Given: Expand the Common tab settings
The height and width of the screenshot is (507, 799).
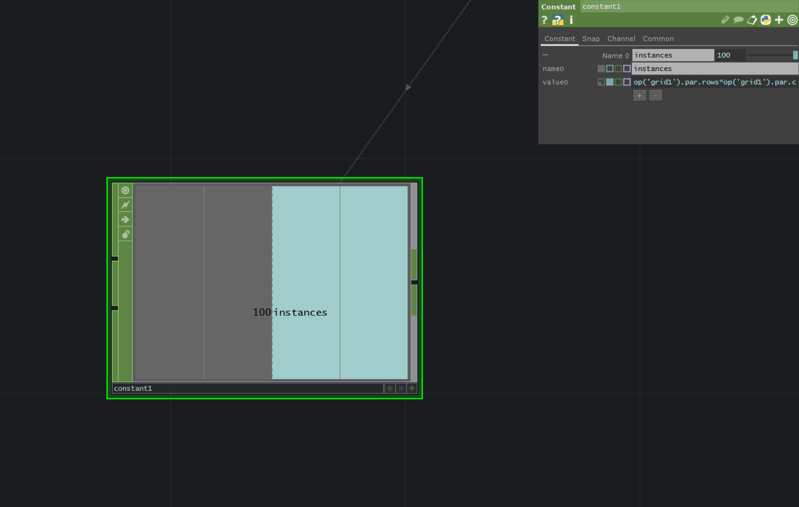Looking at the screenshot, I should 658,38.
